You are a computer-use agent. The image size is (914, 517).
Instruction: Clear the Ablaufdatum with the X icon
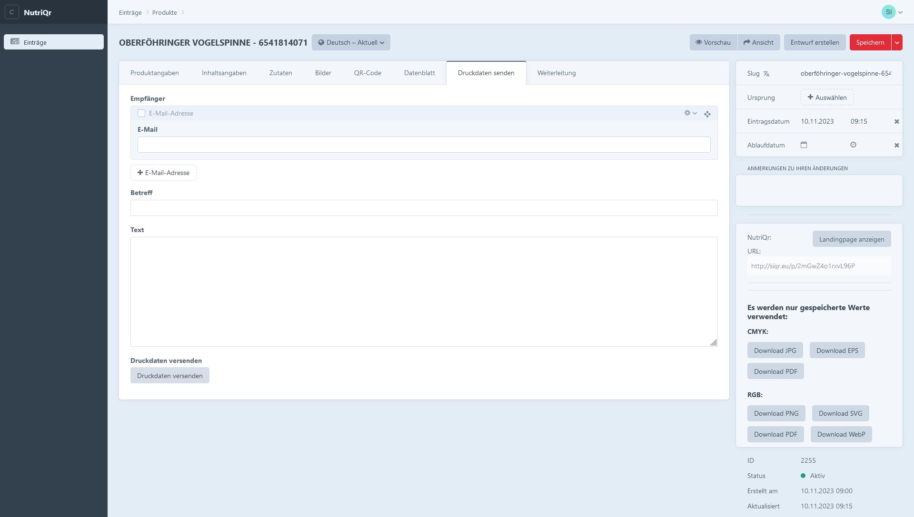coord(896,146)
